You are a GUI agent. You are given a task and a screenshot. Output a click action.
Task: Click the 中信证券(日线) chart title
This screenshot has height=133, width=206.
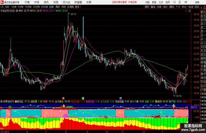click(x=8, y=11)
